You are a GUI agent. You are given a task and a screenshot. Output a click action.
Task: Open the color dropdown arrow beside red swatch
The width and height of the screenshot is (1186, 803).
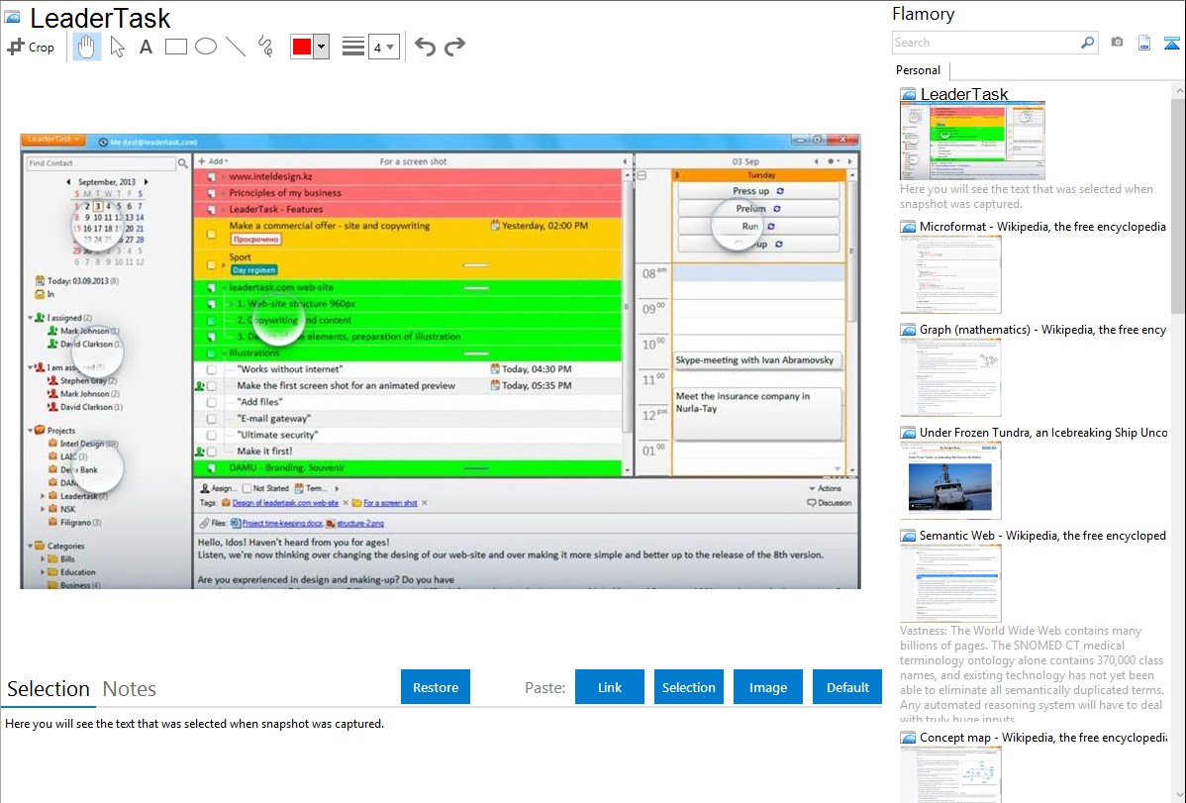pyautogui.click(x=322, y=47)
